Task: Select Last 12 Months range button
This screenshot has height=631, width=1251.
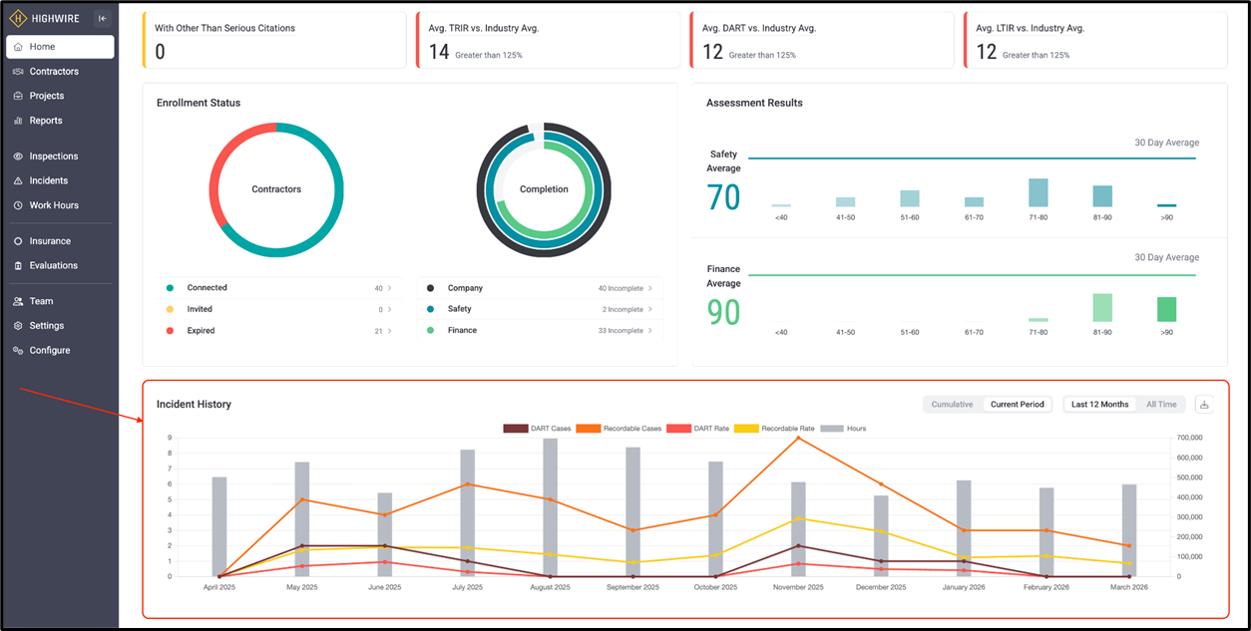Action: pos(1100,405)
